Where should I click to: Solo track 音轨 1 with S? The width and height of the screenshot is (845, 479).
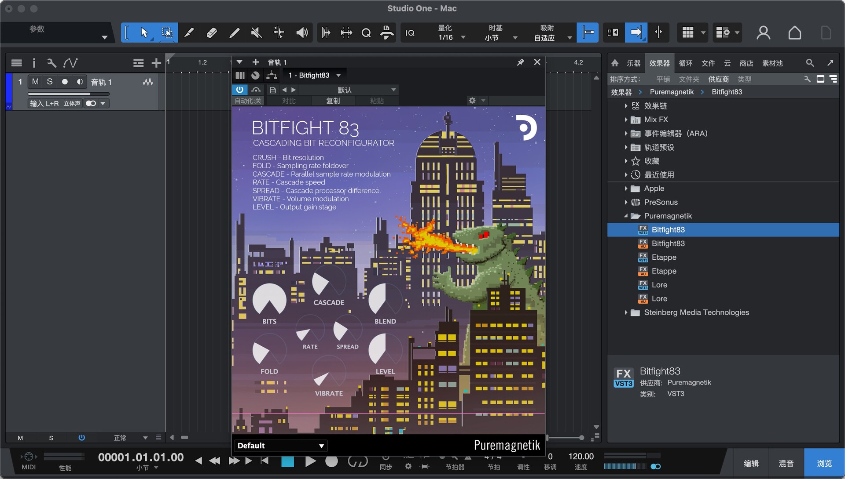coord(50,82)
